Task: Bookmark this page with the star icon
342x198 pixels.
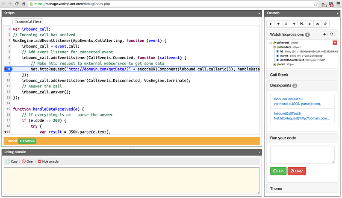Action: coord(315,4)
